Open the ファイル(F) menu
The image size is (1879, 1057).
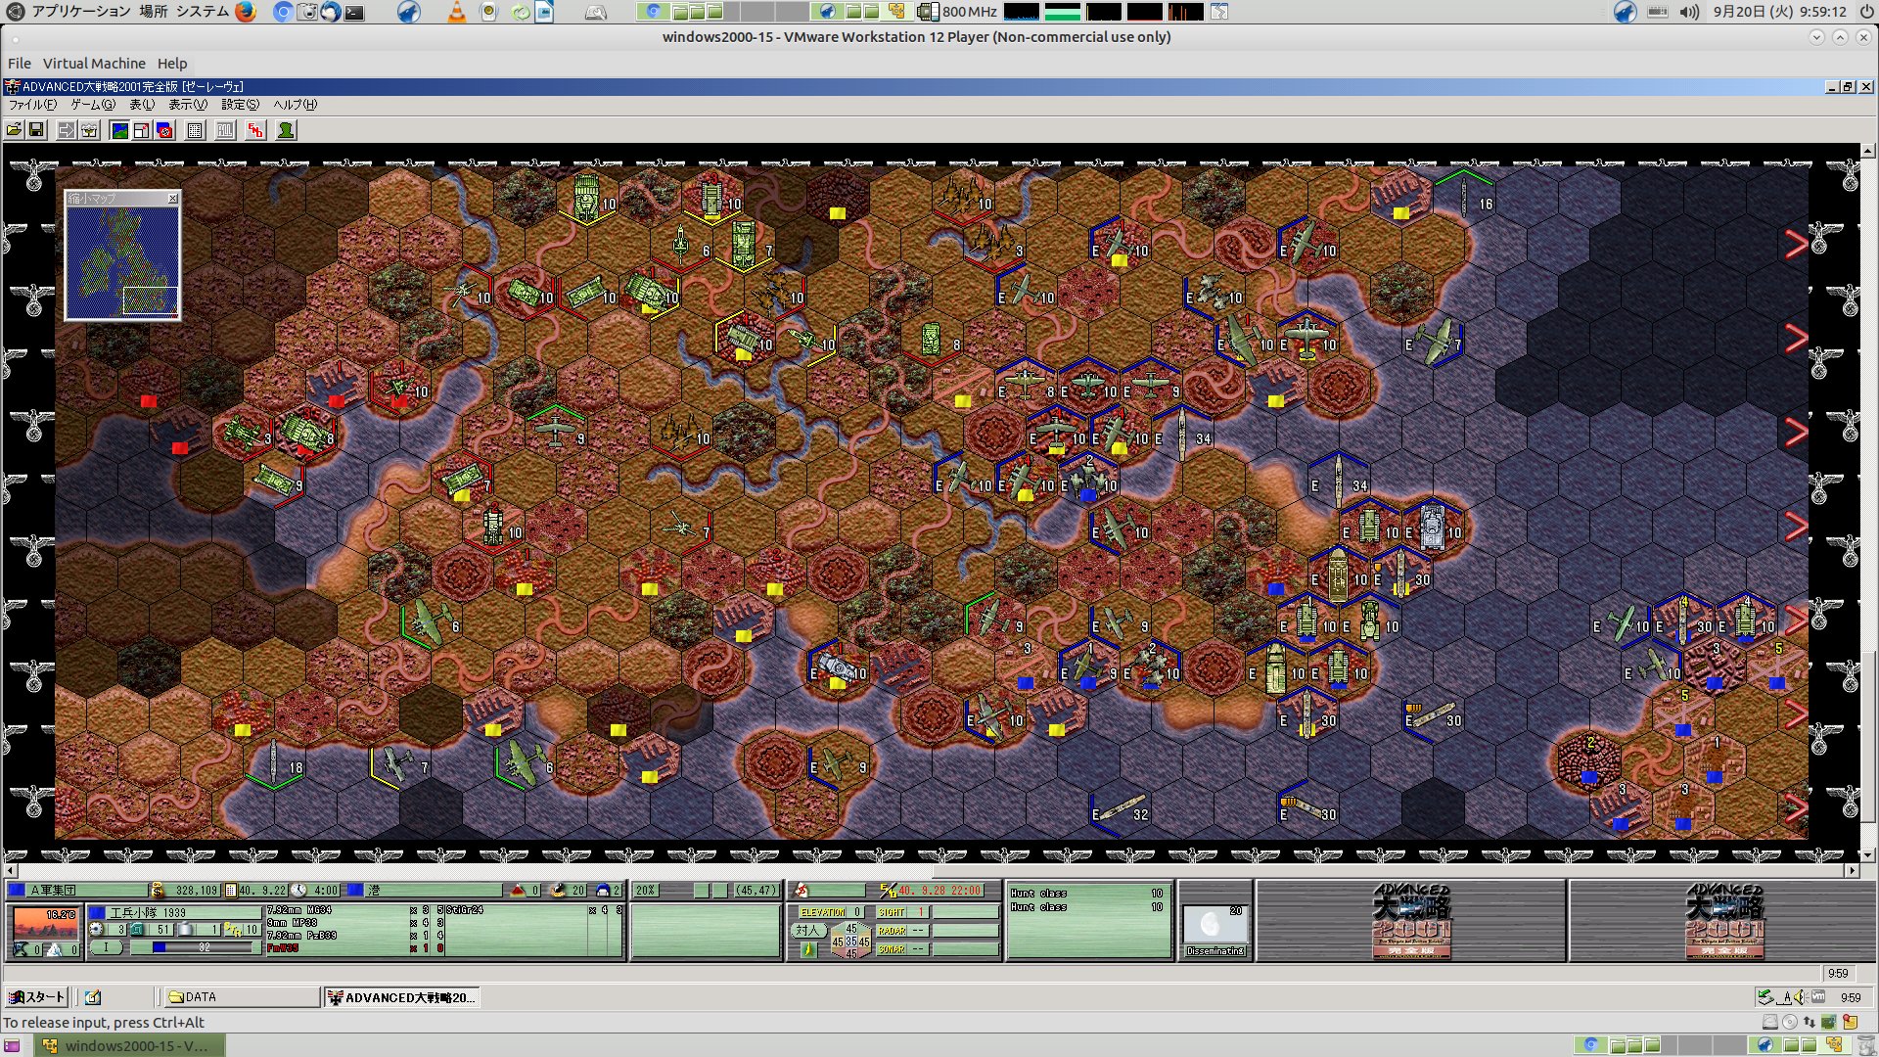[x=33, y=105]
